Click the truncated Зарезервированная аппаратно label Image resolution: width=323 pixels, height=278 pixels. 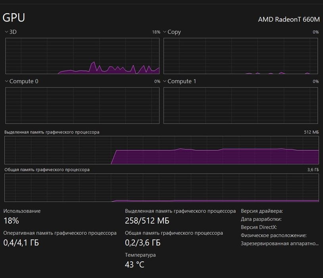pos(280,243)
